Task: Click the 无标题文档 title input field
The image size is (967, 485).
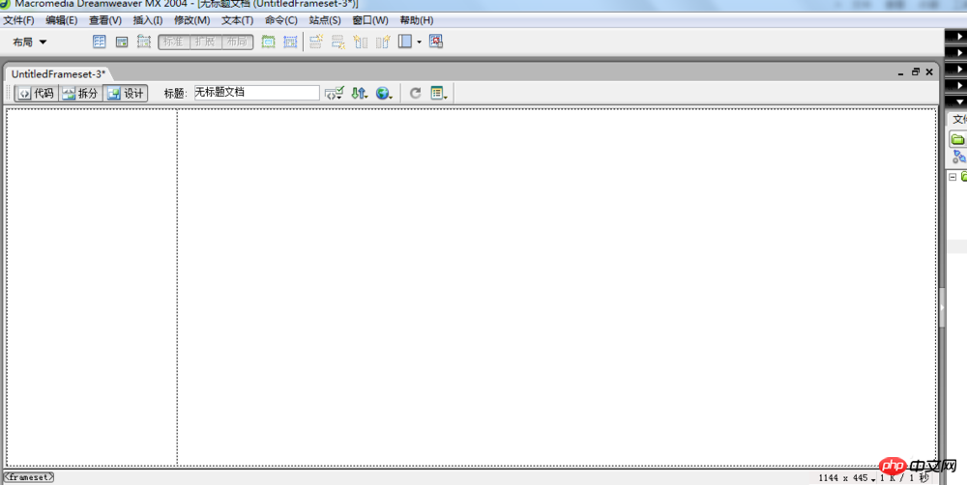Action: [x=255, y=93]
